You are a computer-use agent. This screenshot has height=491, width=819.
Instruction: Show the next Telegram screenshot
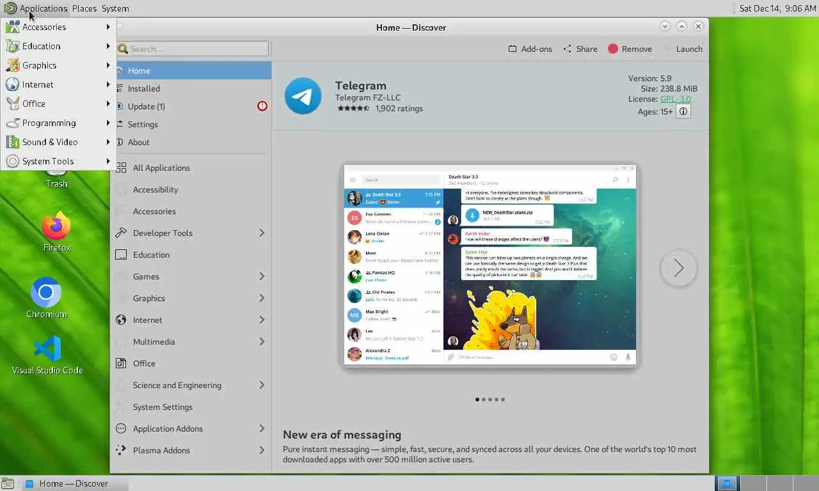[x=678, y=268]
